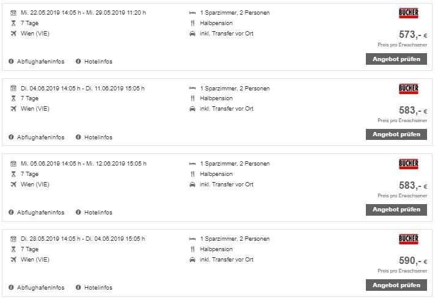The height and width of the screenshot is (300, 435).
Task: Click Angebot prüfen for the 573 € offer
Action: 396,59
